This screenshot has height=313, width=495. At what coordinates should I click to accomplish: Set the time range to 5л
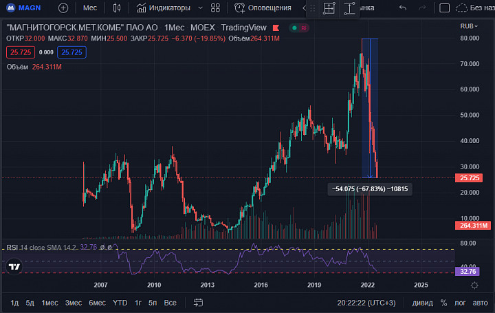[153, 303]
